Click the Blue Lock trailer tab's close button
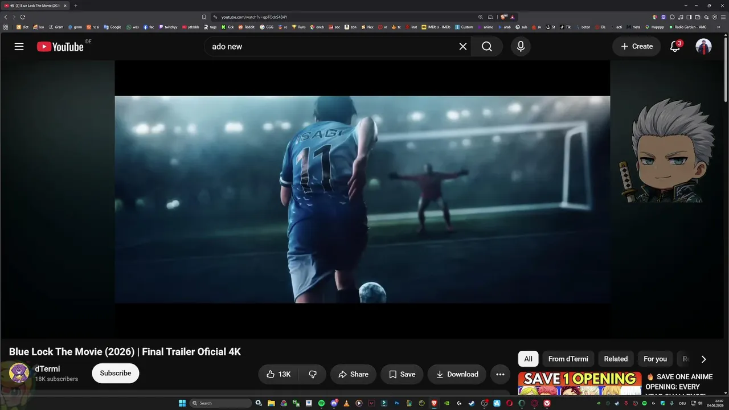Screen dimensions: 729x410 [65, 6]
